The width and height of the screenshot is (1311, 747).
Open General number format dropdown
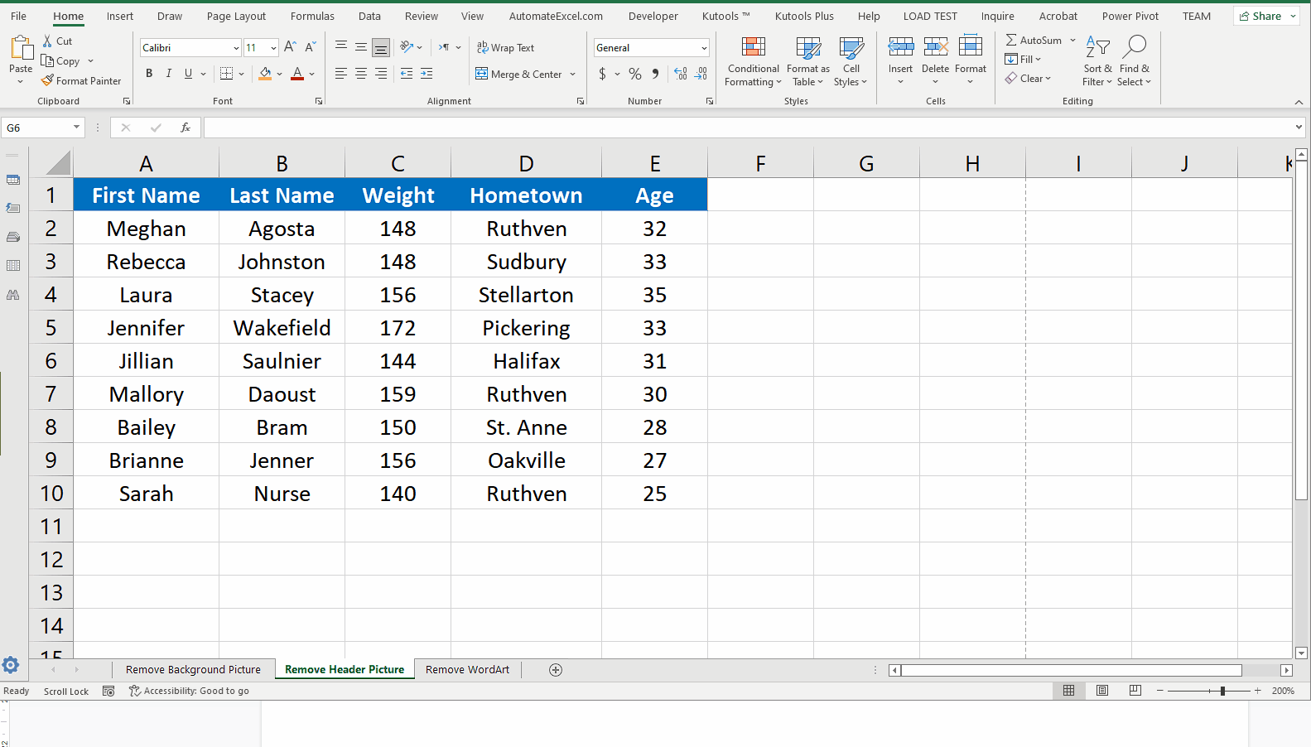704,48
